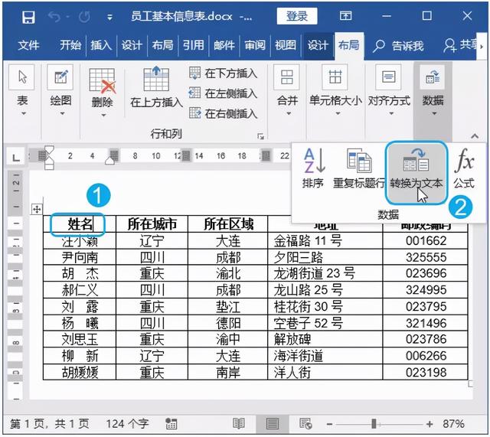Switch to Print Layout view
The height and width of the screenshot is (437, 490).
pyautogui.click(x=273, y=424)
